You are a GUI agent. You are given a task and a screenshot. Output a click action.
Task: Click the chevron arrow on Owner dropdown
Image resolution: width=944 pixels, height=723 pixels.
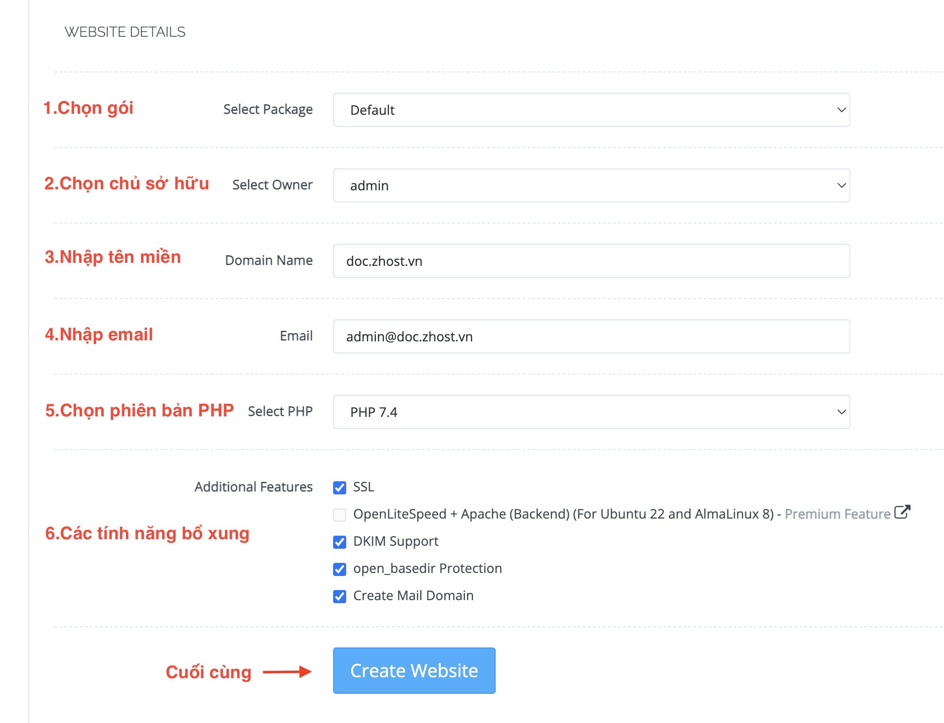[841, 185]
